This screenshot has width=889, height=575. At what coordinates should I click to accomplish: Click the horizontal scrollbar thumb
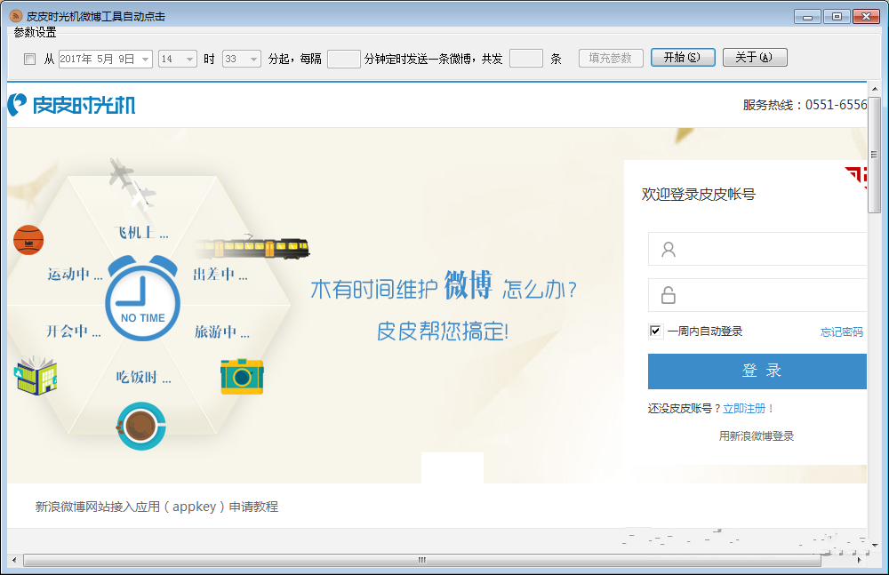pyautogui.click(x=421, y=560)
